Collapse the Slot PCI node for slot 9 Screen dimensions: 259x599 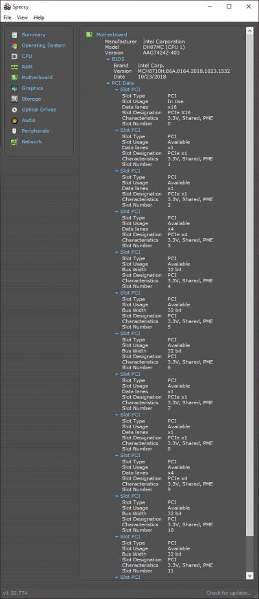pyautogui.click(x=117, y=456)
